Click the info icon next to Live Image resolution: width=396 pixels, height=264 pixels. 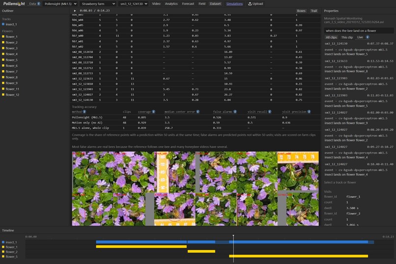point(368,37)
